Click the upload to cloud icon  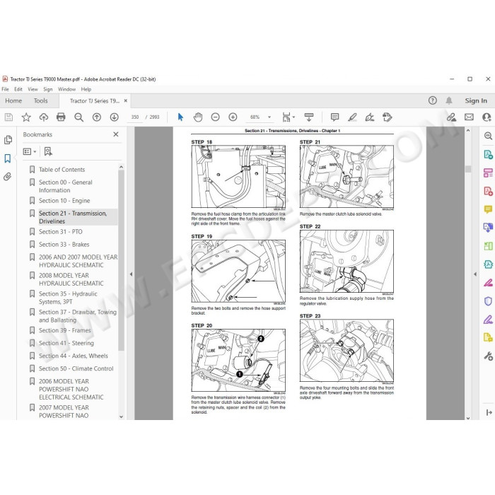pos(44,117)
